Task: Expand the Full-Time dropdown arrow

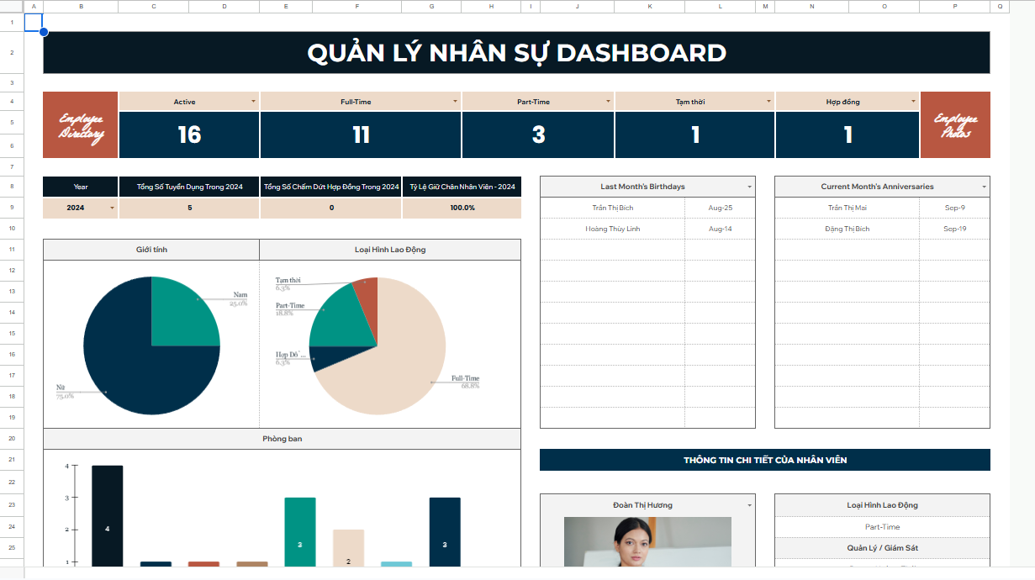Action: click(x=456, y=102)
